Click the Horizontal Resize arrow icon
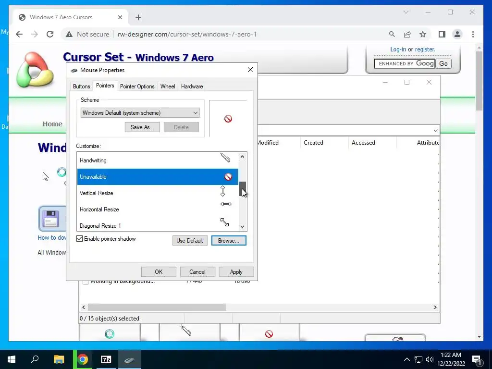492x369 pixels. [226, 204]
